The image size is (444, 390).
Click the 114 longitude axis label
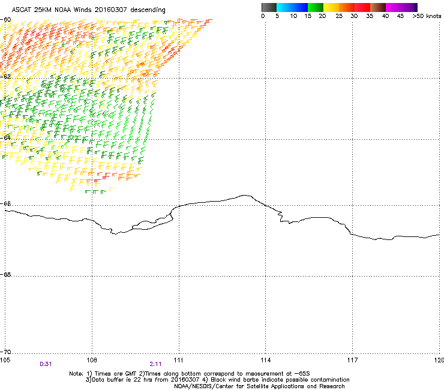266,360
